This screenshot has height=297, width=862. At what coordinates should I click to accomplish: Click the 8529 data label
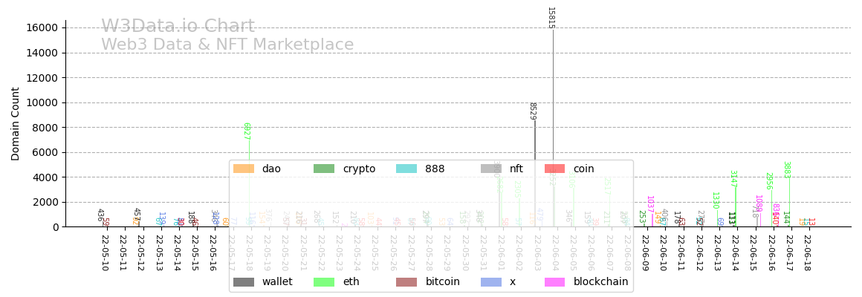tap(532, 111)
